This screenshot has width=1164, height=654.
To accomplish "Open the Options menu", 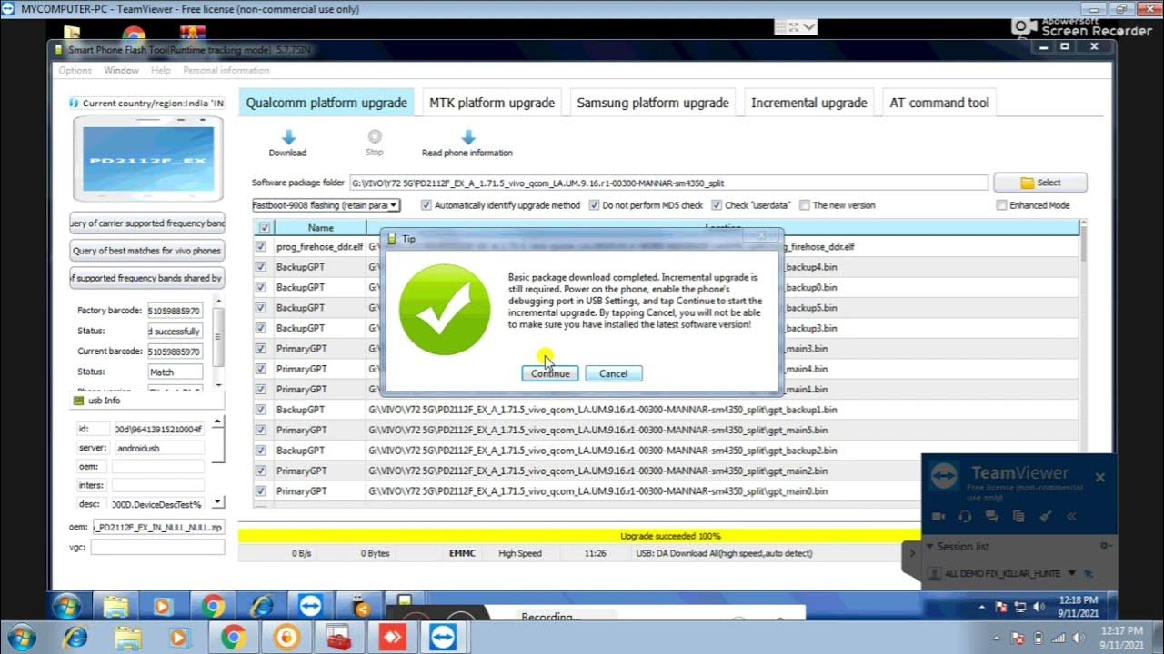I will pos(75,70).
